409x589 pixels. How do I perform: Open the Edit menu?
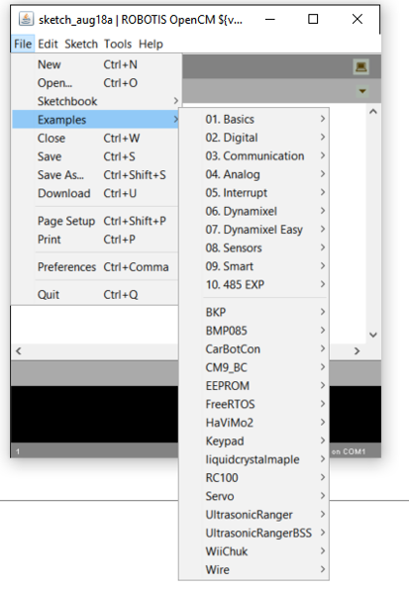coord(48,44)
